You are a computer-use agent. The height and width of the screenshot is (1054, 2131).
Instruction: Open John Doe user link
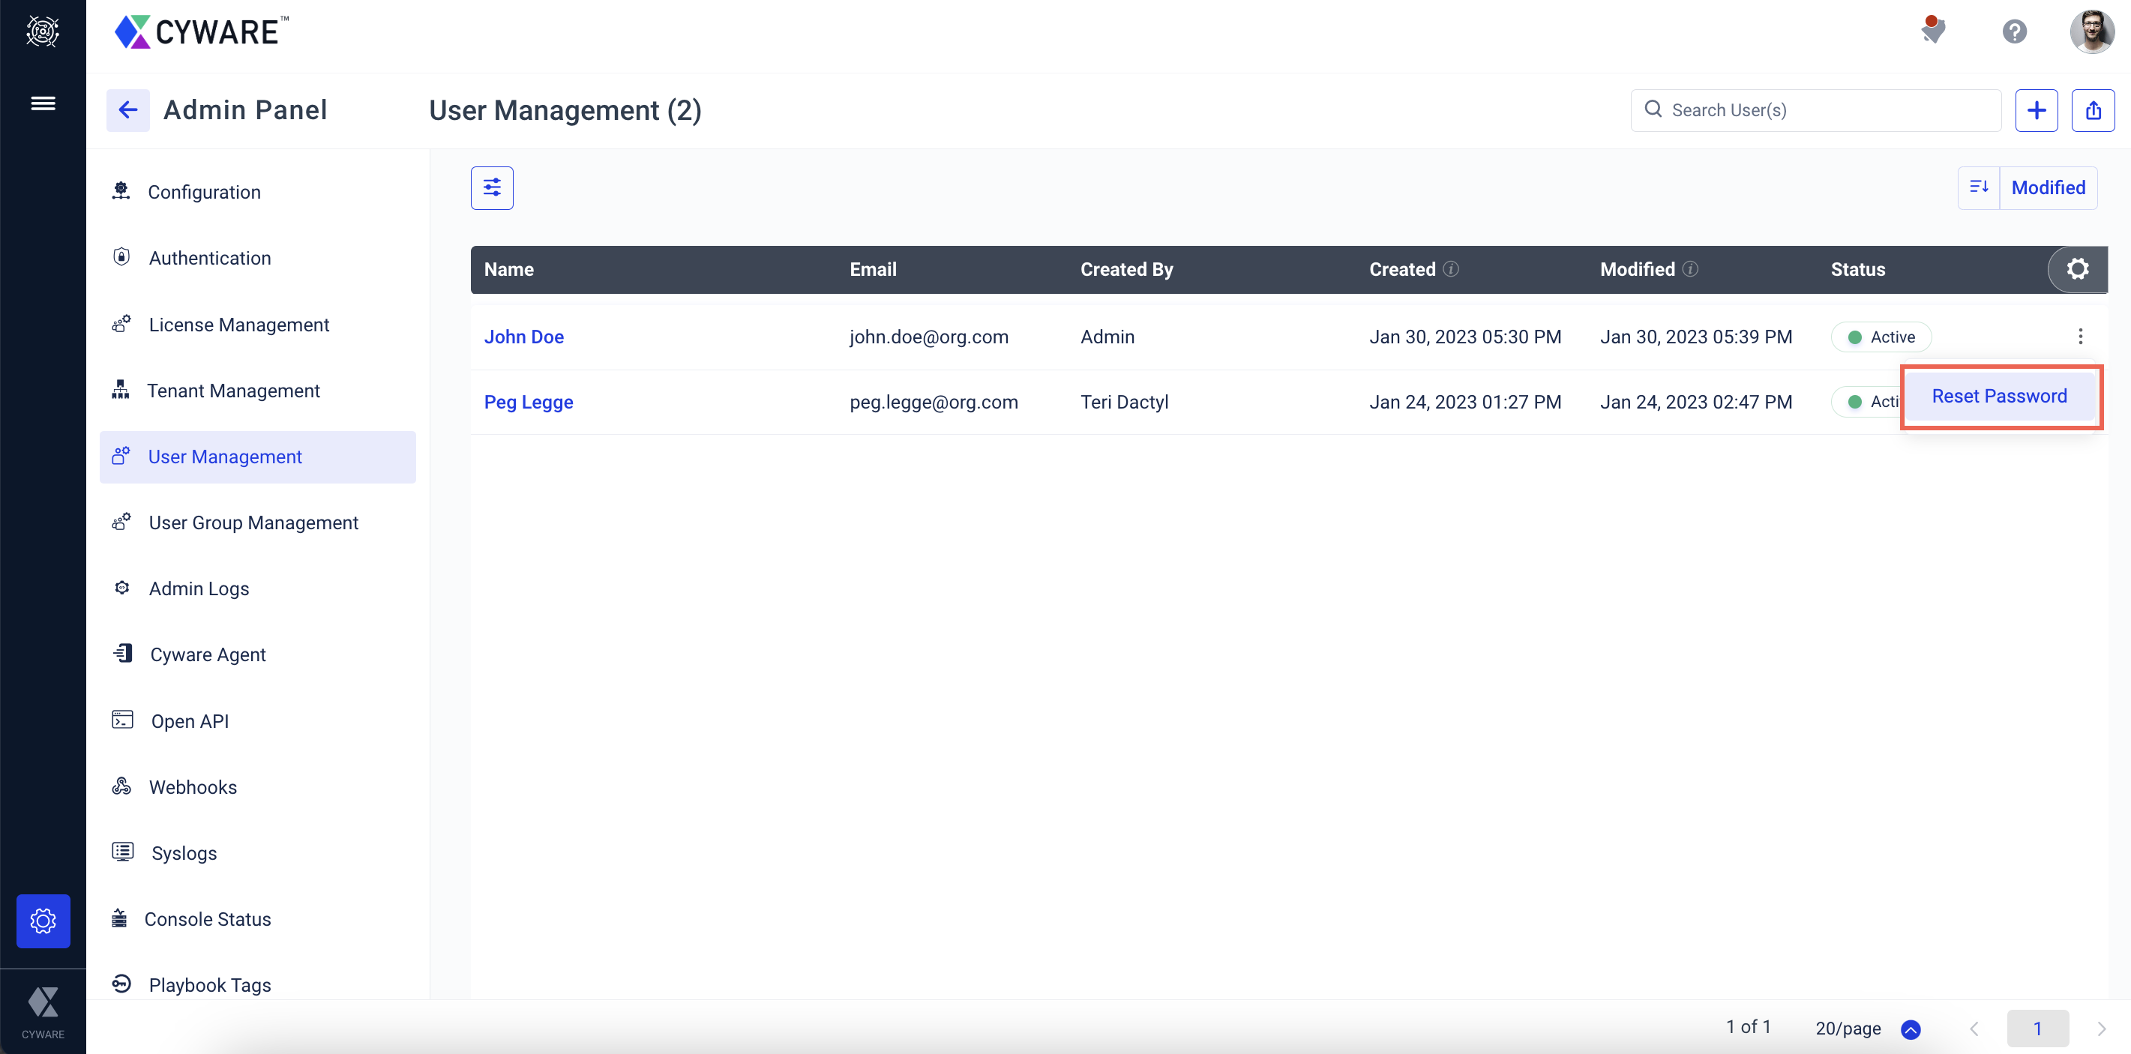pos(523,337)
